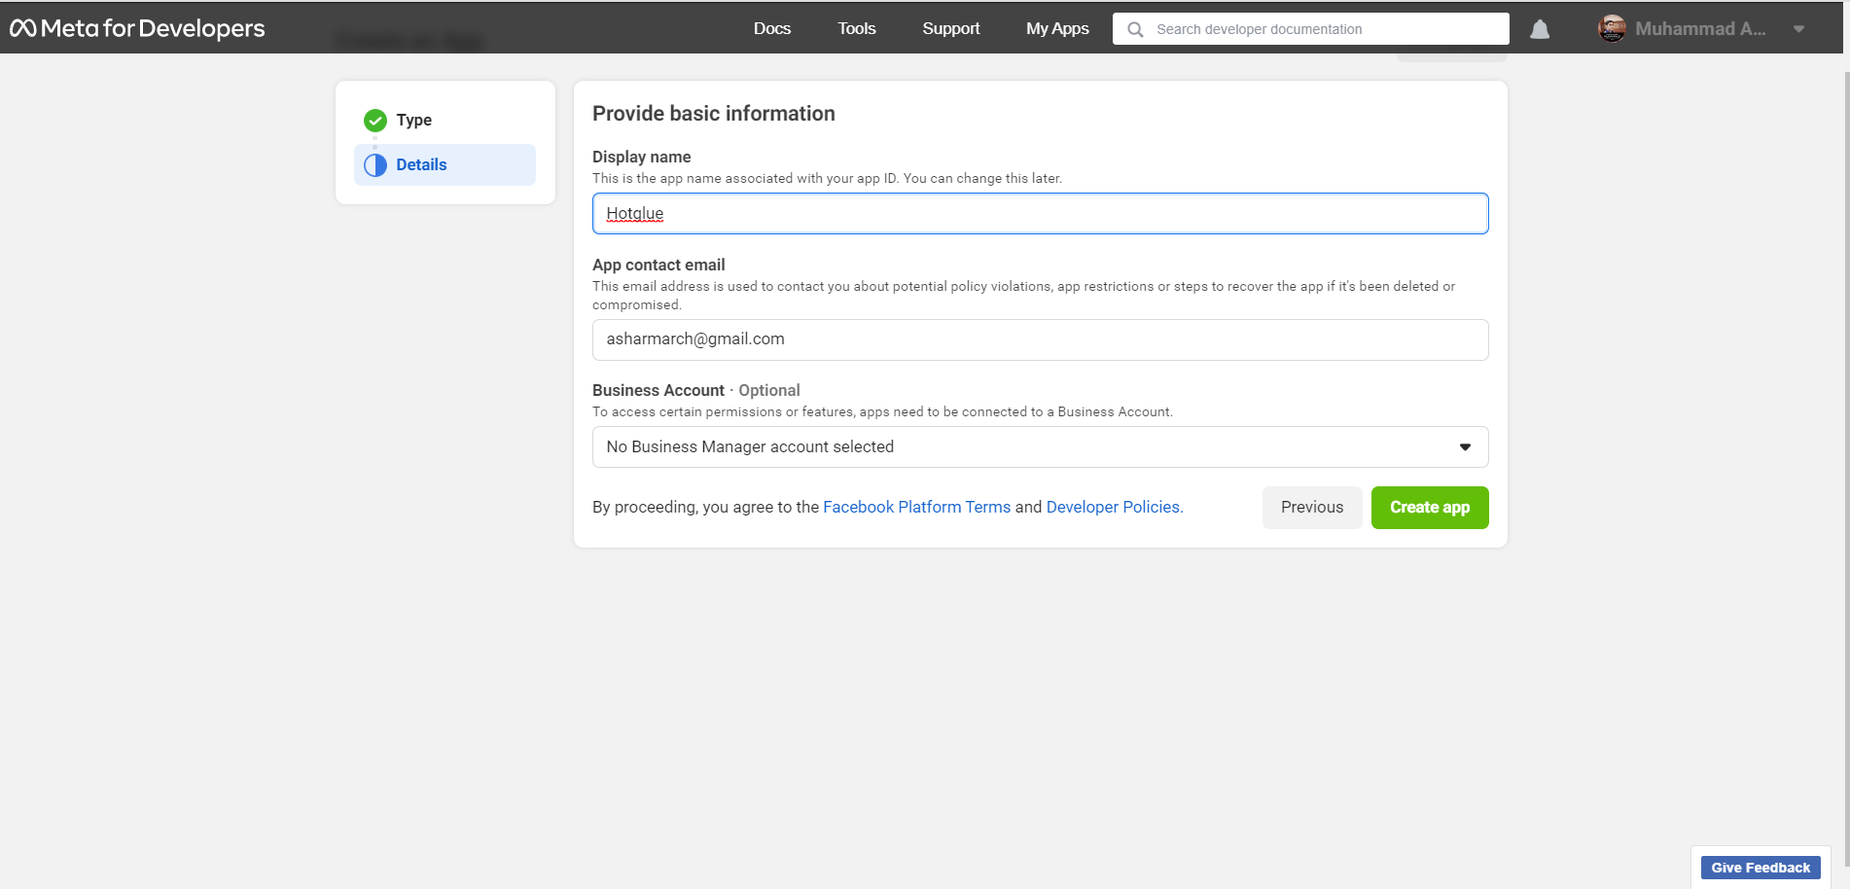Click the green checkmark beside Type
The width and height of the screenshot is (1850, 889).
(375, 121)
